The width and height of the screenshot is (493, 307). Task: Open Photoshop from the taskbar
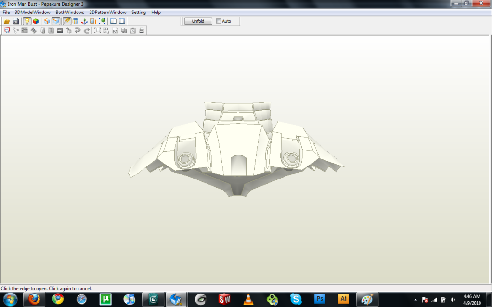point(320,299)
